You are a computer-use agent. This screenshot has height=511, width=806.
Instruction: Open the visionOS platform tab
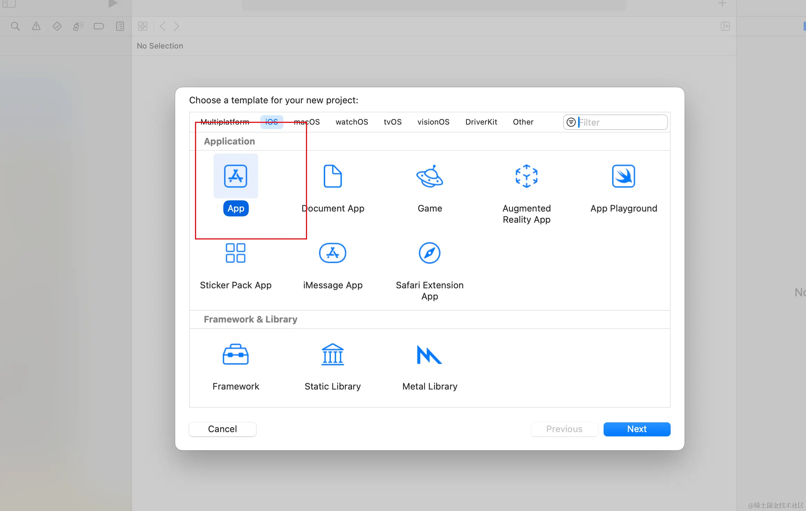click(433, 122)
